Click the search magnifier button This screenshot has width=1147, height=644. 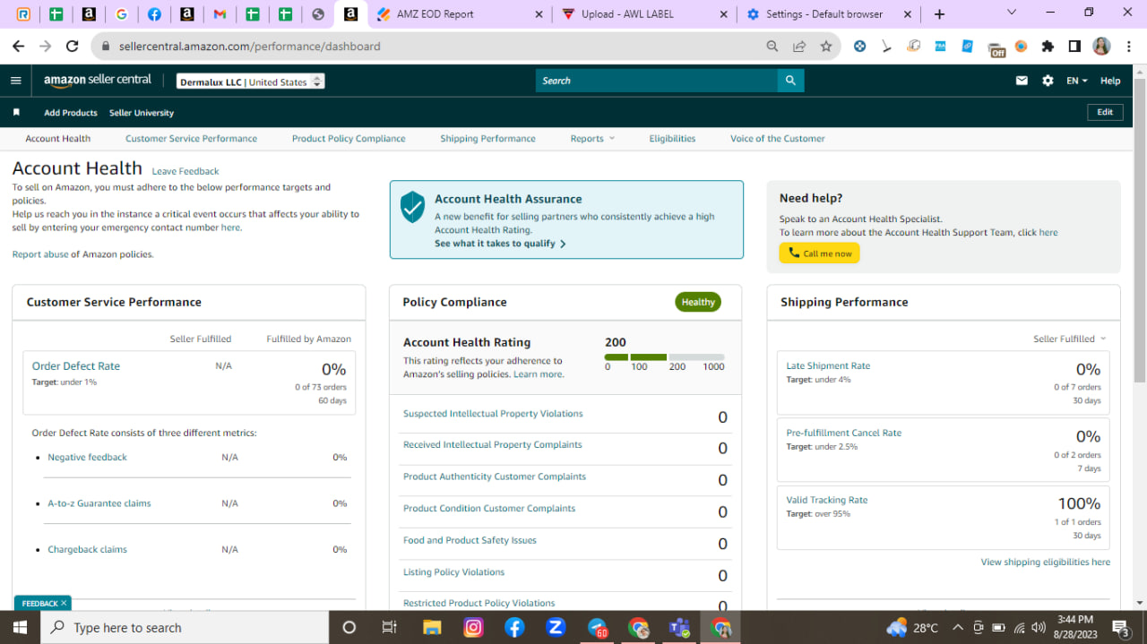click(790, 81)
